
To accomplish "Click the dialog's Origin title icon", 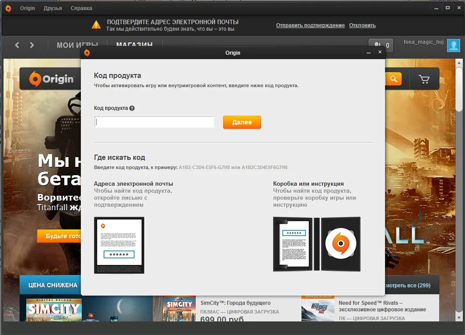I will coord(87,53).
